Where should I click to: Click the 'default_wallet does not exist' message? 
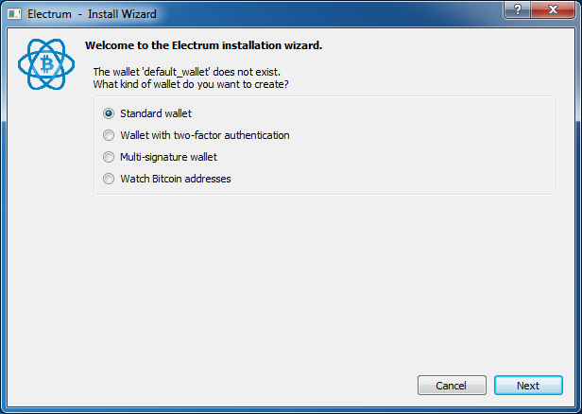pyautogui.click(x=184, y=72)
